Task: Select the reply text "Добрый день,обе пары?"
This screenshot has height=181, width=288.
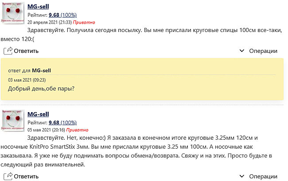Action: [41, 89]
